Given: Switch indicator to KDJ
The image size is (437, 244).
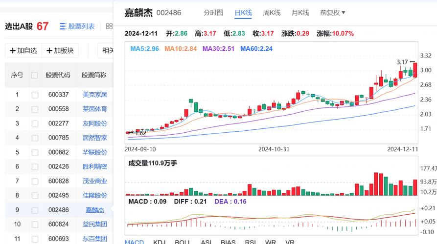Looking at the screenshot, I should click(x=160, y=242).
